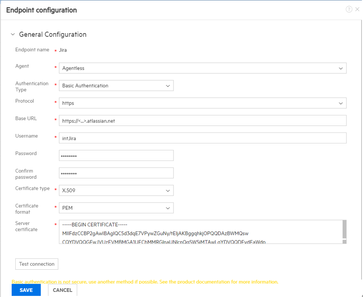363x297 pixels.
Task: Click the SAVE button
Action: (26, 290)
